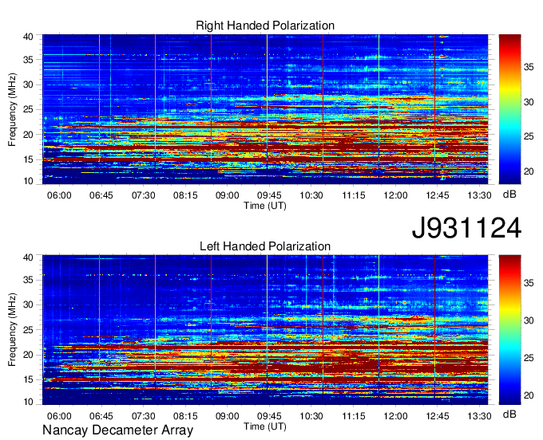Click the 09:00 time tick in top plot
The image size is (543, 440).
227,195
